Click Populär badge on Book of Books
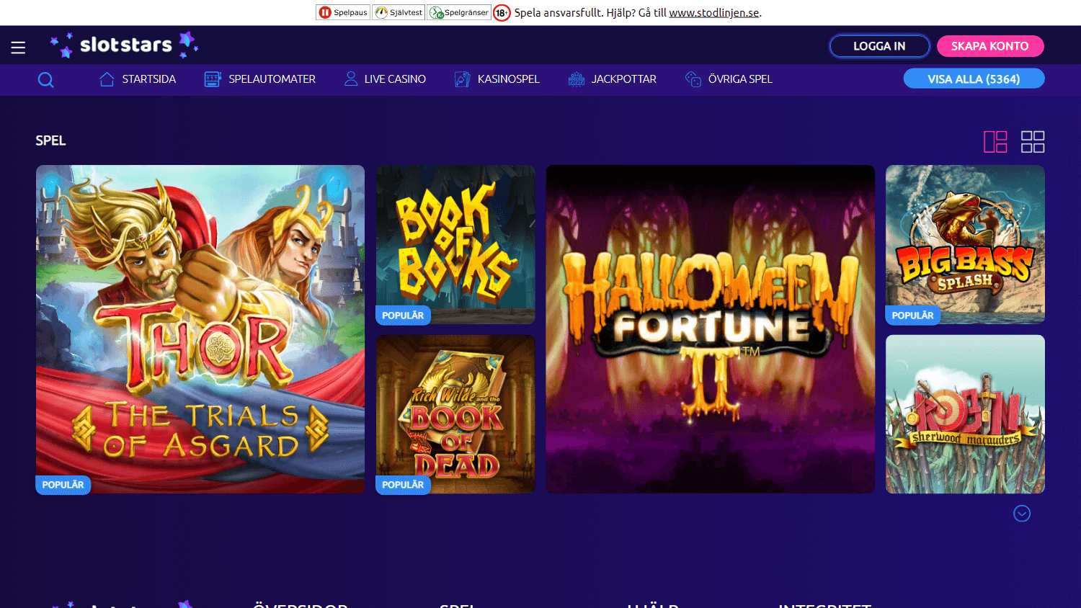 coord(404,316)
